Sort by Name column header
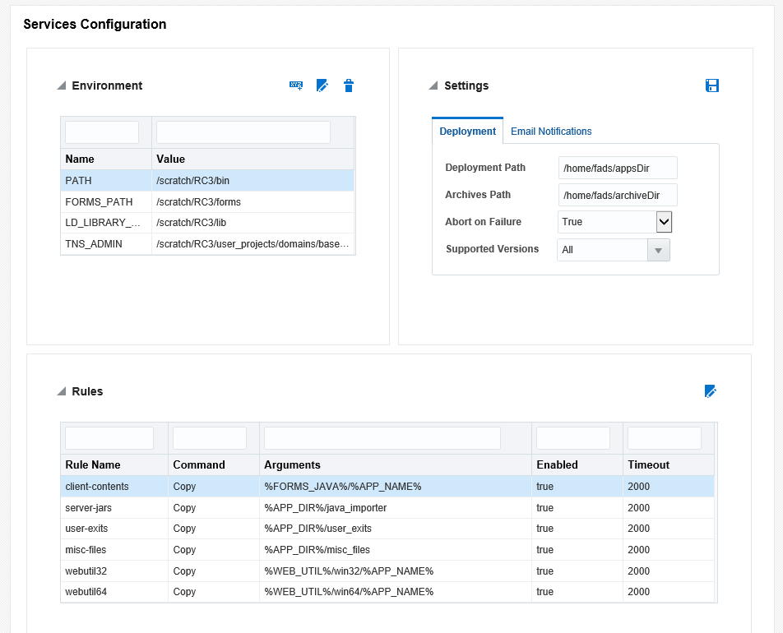Screen dimensions: 783x633 click(106, 159)
